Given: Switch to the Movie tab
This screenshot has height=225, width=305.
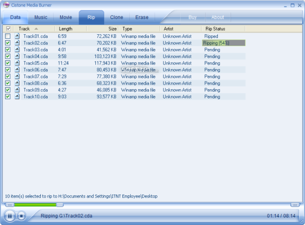Looking at the screenshot, I should pos(66,17).
